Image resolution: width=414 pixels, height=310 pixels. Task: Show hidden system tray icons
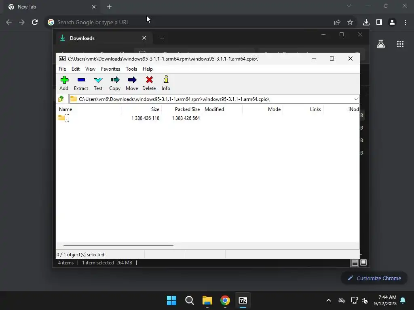(329, 300)
